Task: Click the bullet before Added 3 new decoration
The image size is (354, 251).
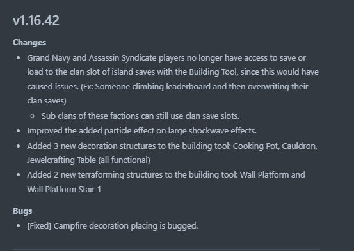Action: tap(19, 146)
